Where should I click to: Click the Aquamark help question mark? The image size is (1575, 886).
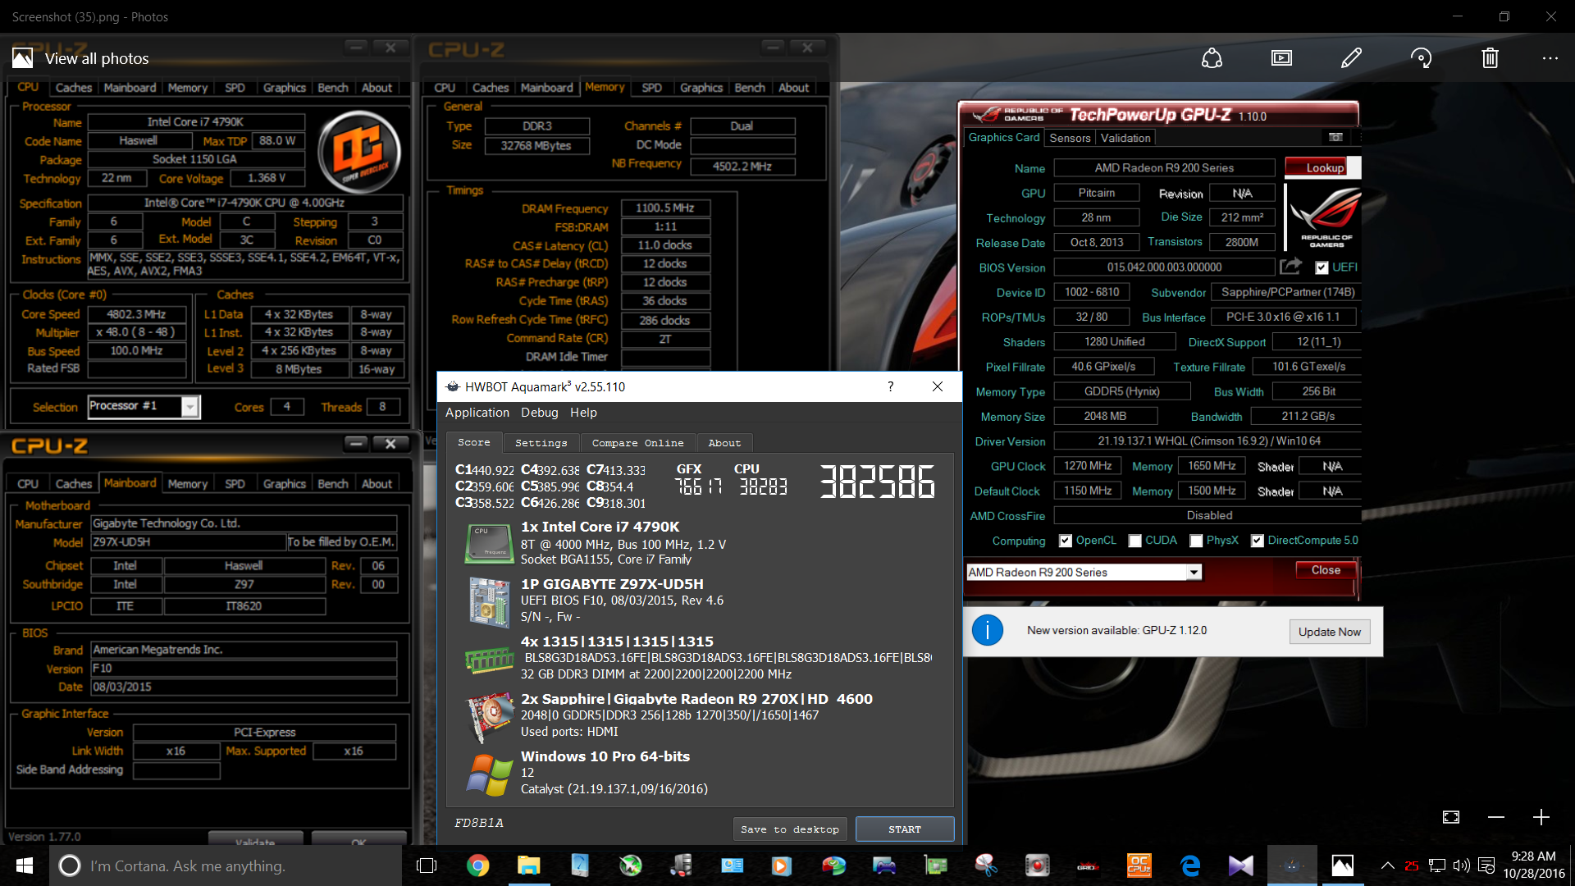(890, 386)
